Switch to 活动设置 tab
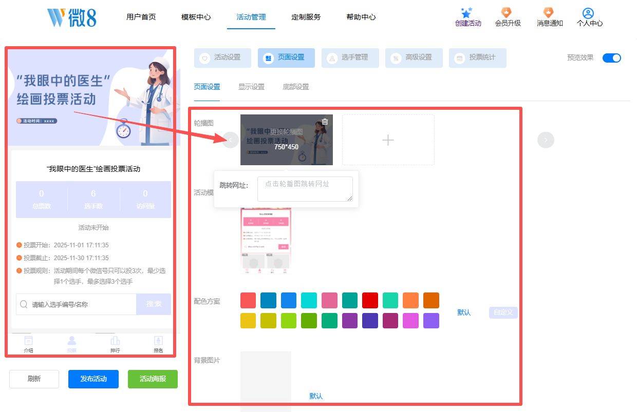 (x=222, y=58)
